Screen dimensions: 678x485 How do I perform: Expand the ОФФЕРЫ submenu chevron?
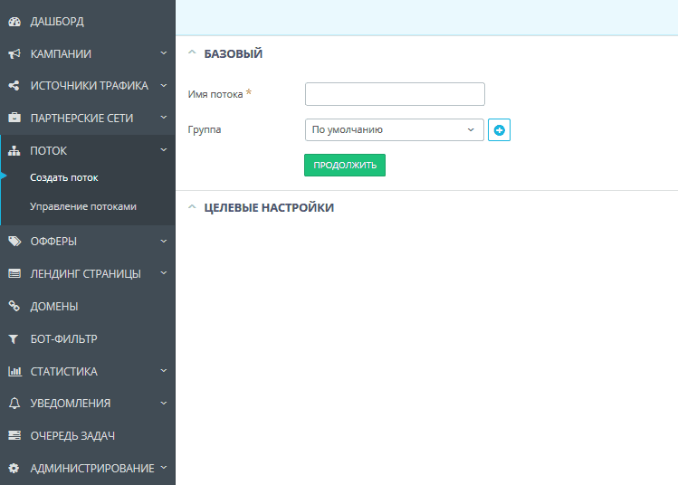(164, 242)
